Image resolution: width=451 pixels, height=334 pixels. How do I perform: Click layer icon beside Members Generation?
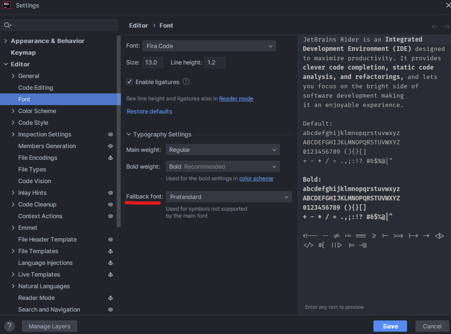click(110, 146)
